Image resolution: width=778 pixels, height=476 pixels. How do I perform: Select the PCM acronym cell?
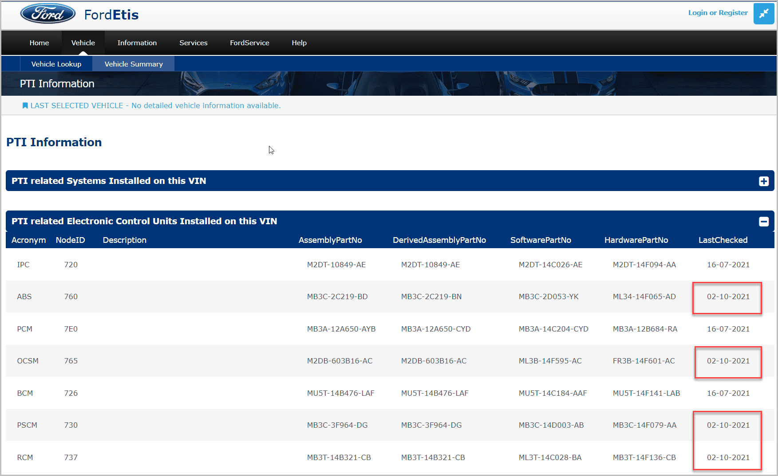[25, 329]
